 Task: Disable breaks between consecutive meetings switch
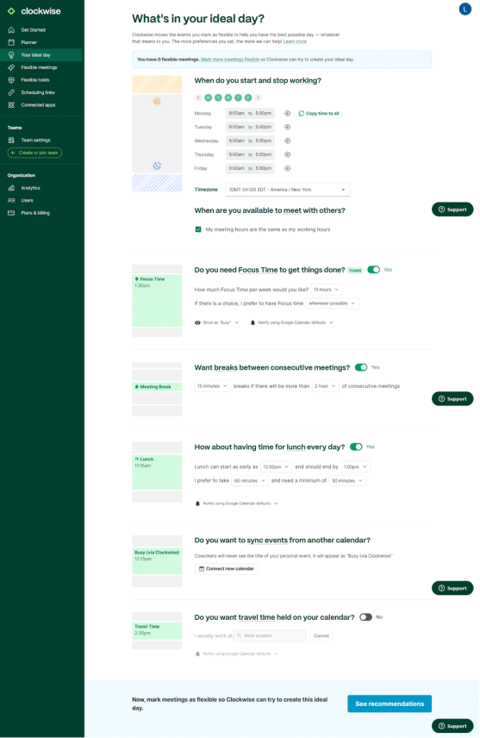coord(361,367)
